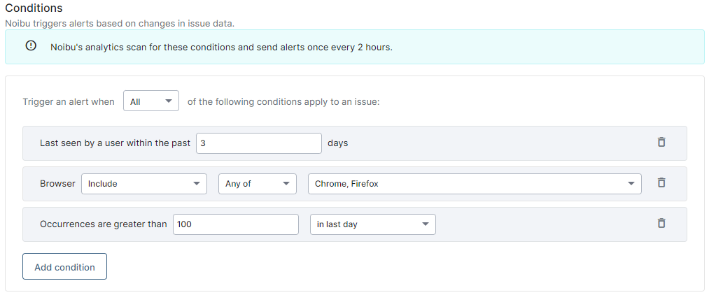The height and width of the screenshot is (295, 709).
Task: Click the arrow on Any of dropdown
Action: point(286,184)
